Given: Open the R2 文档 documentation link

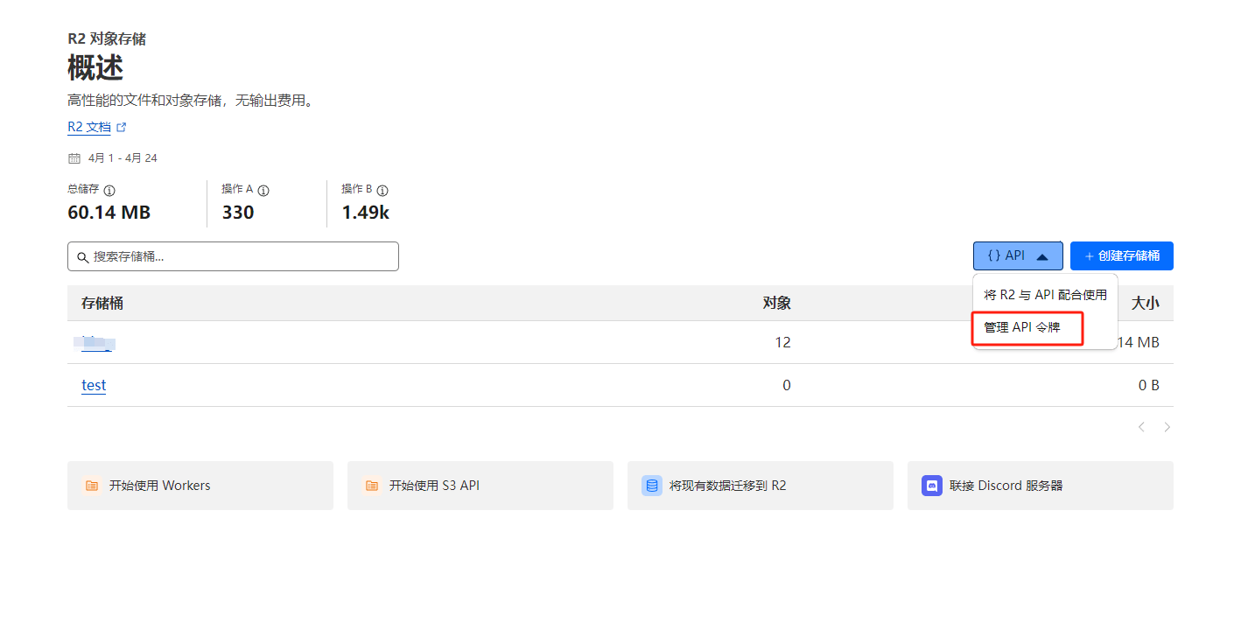Looking at the screenshot, I should (89, 127).
